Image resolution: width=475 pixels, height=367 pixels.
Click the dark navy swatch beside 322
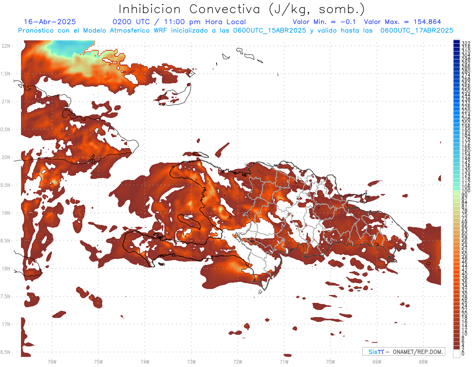click(x=456, y=42)
